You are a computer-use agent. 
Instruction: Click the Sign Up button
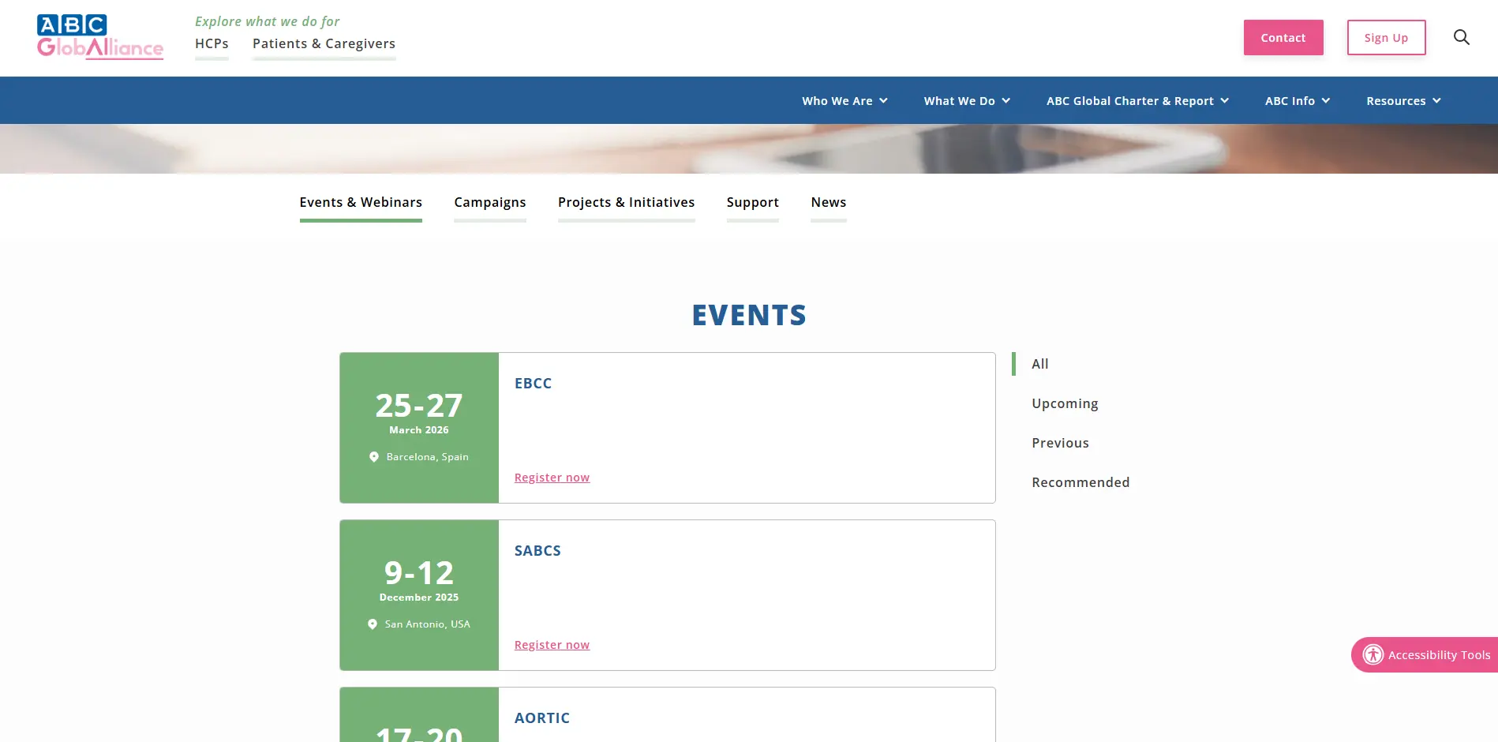click(1386, 38)
